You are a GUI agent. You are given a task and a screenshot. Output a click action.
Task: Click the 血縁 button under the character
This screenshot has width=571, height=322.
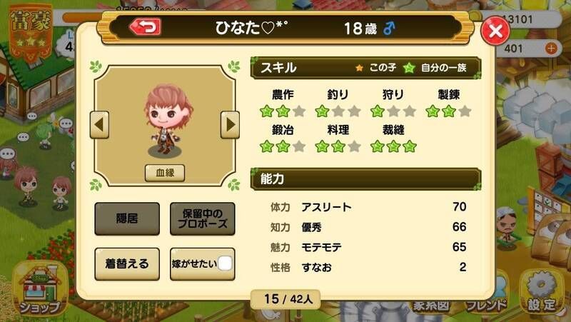165,173
